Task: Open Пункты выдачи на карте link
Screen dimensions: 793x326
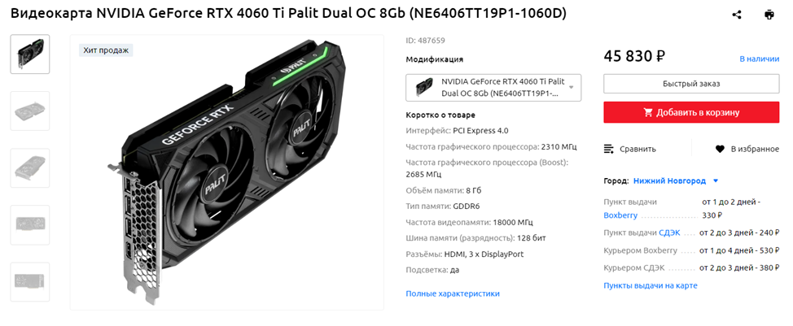Action: [x=651, y=285]
